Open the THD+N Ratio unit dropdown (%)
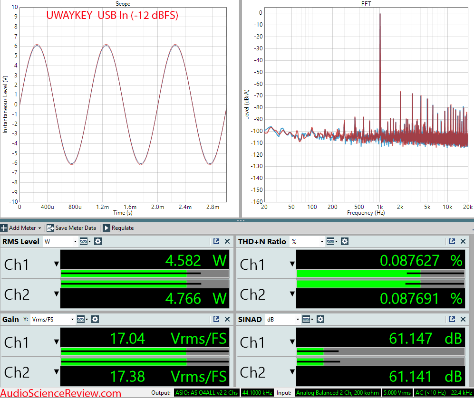The width and height of the screenshot is (474, 398). point(307,242)
